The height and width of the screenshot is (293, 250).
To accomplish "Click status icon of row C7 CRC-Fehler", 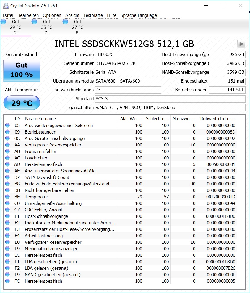I will point(7,210).
